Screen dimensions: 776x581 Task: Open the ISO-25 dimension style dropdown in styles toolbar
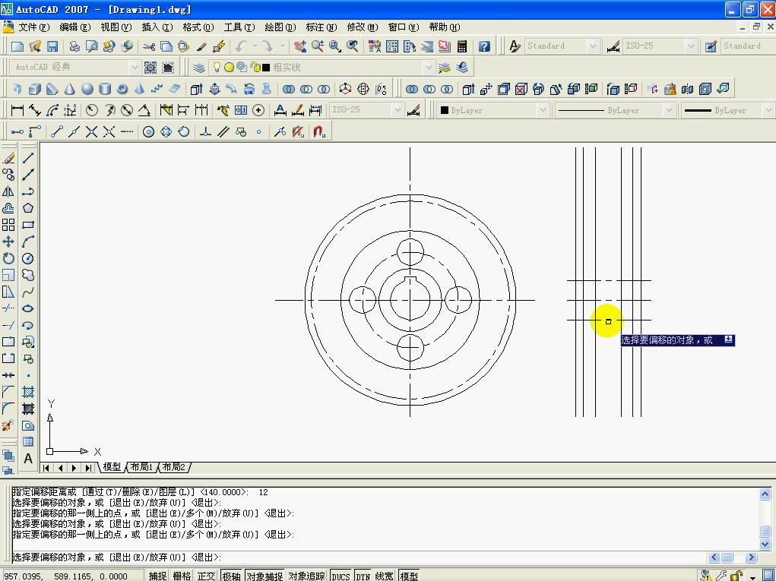691,46
